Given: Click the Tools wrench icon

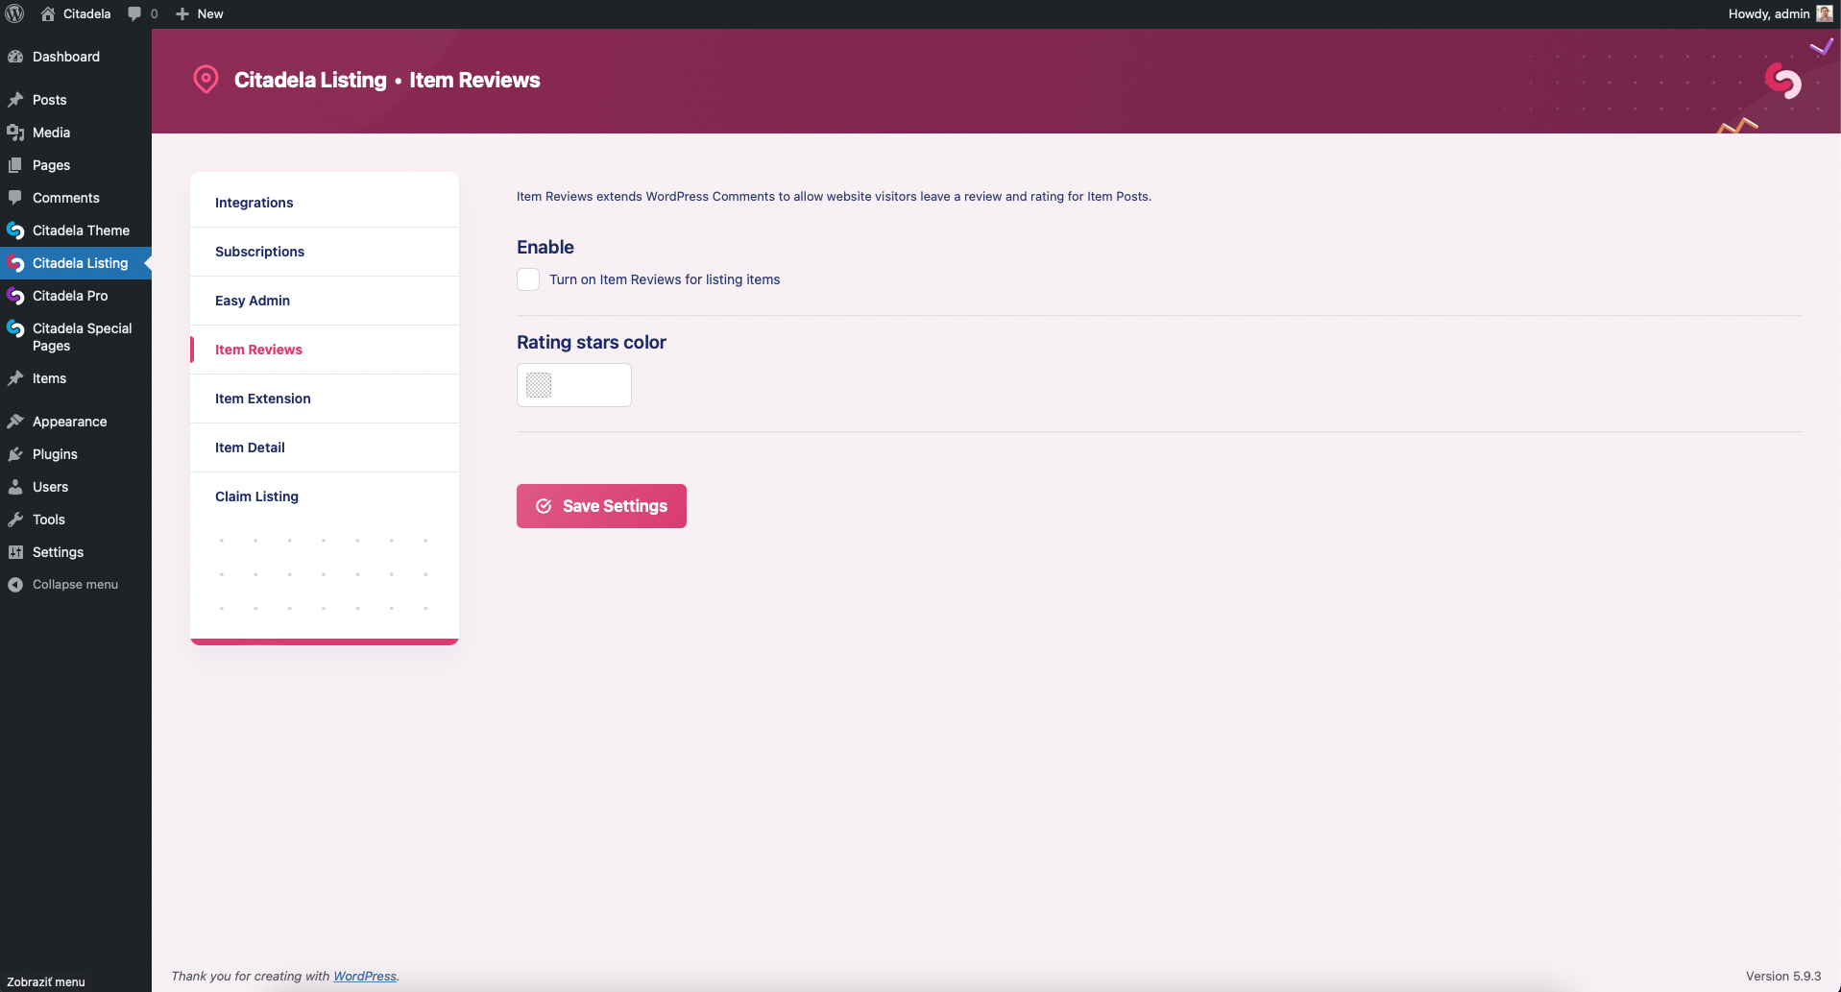Looking at the screenshot, I should click(x=15, y=520).
